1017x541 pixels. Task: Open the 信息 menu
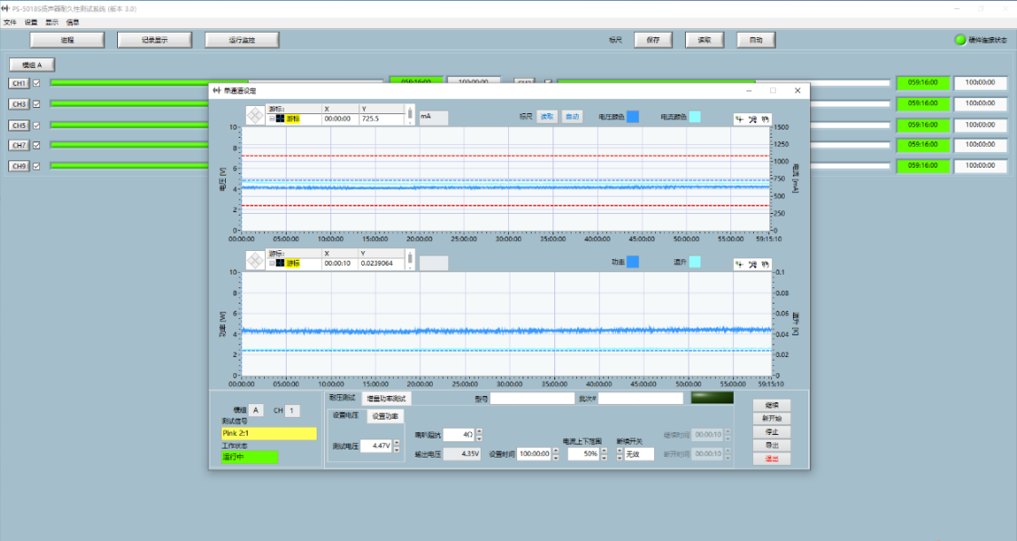(73, 23)
